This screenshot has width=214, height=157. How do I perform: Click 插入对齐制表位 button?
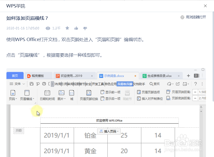coord(150,98)
